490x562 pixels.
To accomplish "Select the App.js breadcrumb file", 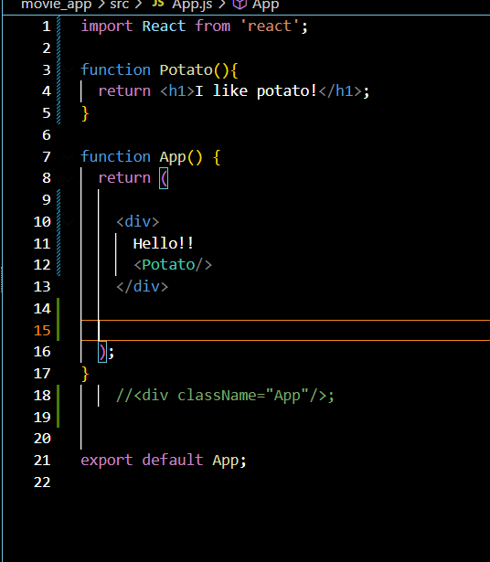I will pyautogui.click(x=192, y=5).
